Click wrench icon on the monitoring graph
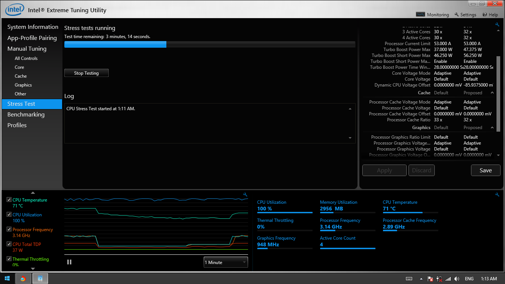The width and height of the screenshot is (505, 284). (245, 195)
